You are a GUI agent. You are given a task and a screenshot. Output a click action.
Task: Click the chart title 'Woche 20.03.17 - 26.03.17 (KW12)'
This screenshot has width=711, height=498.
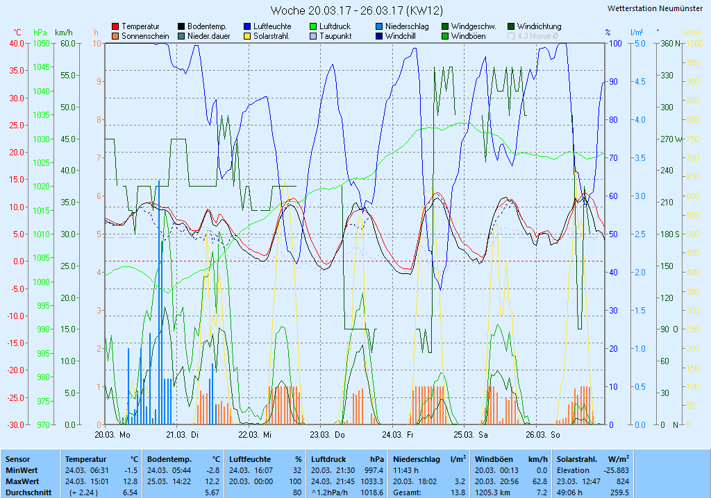pyautogui.click(x=356, y=10)
